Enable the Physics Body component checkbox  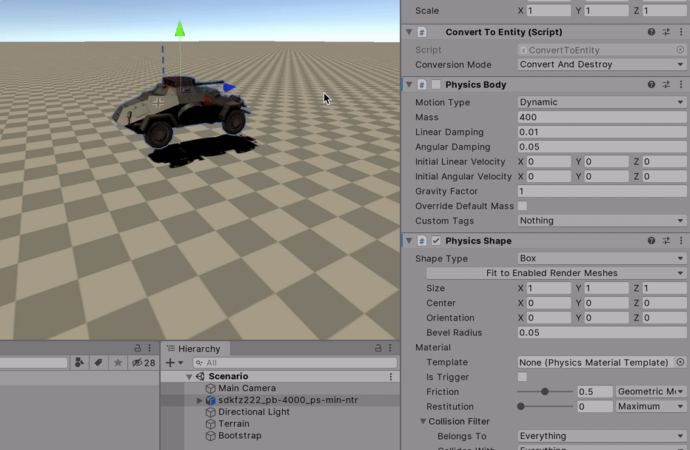[x=435, y=84]
